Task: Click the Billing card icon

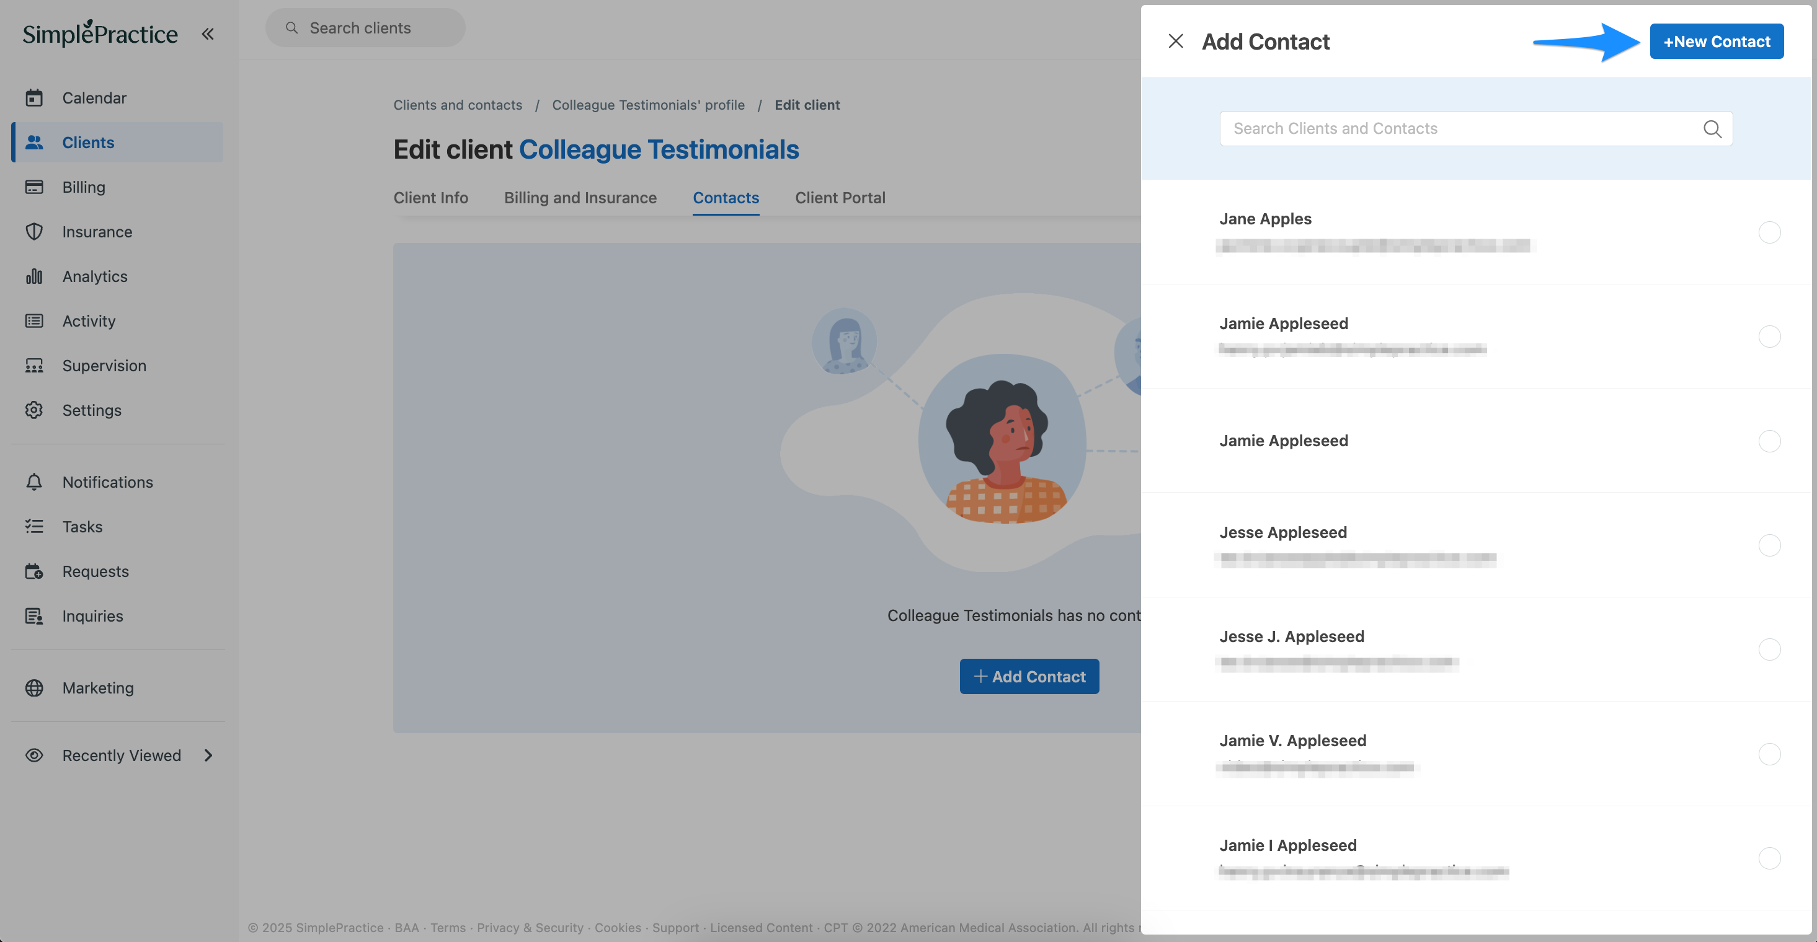Action: click(x=34, y=187)
